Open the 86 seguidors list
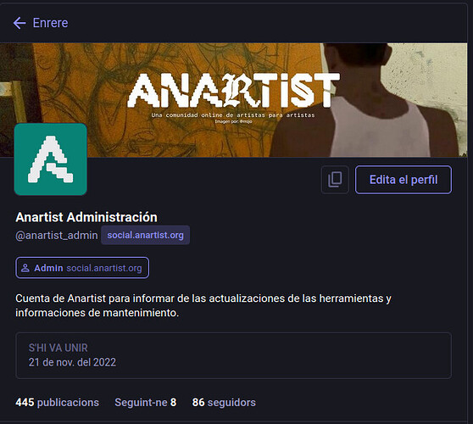 224,402
